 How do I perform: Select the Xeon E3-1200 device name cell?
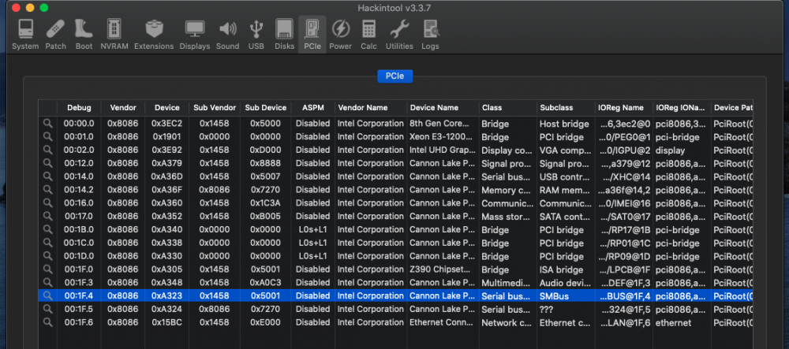click(443, 136)
